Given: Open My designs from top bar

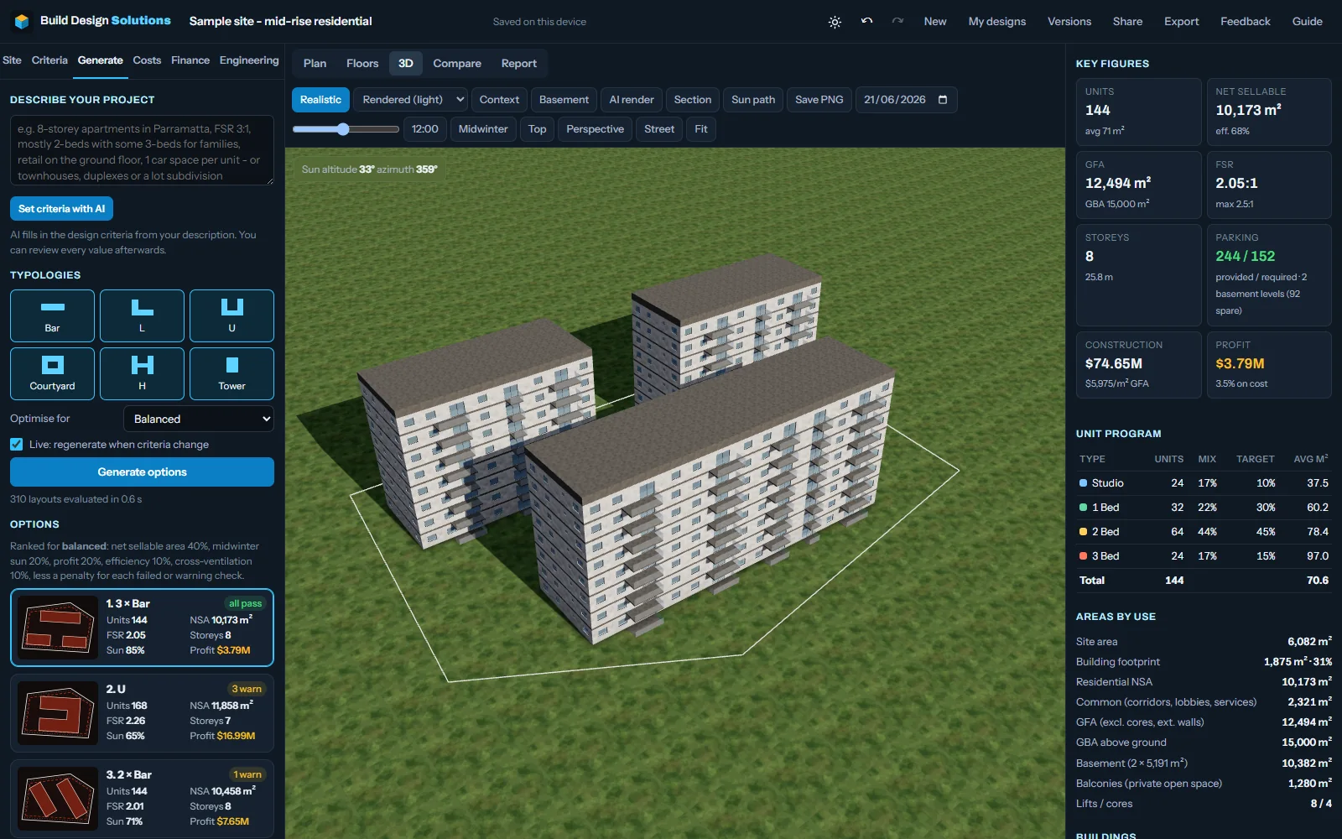Looking at the screenshot, I should click(996, 22).
